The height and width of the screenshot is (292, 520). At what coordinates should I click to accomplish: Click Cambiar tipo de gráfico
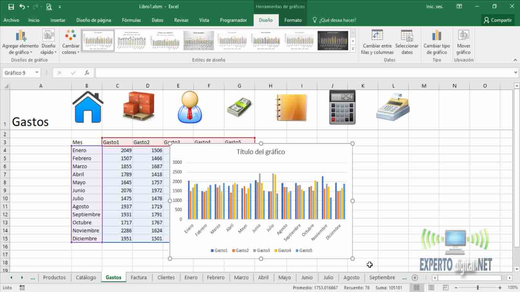coord(437,43)
